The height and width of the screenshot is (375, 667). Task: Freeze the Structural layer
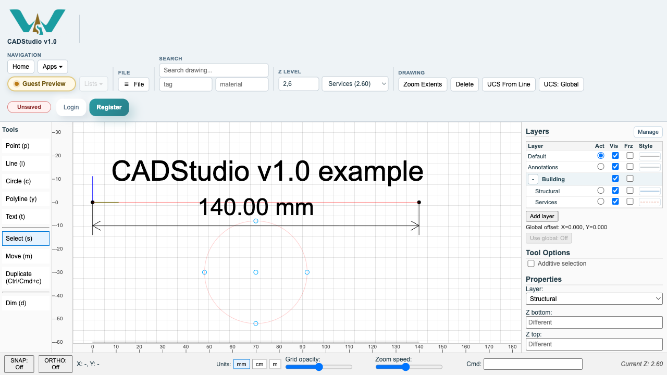[630, 191]
